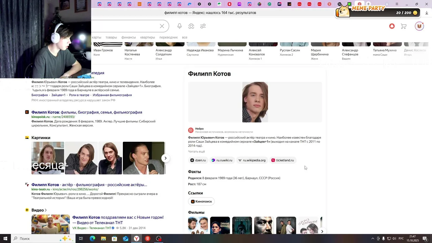
Task: Clear the search field with the X icon
Action: pyautogui.click(x=162, y=26)
